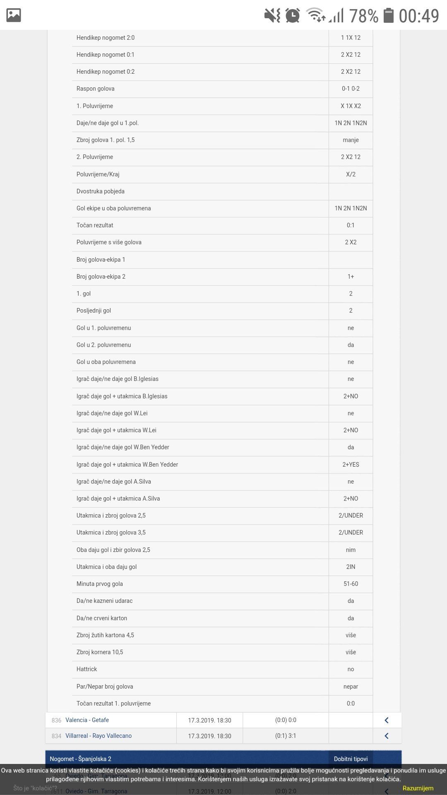Expand the Valencia - Getafe match chevron
Screen dimensions: 447x795
pyautogui.click(x=387, y=720)
